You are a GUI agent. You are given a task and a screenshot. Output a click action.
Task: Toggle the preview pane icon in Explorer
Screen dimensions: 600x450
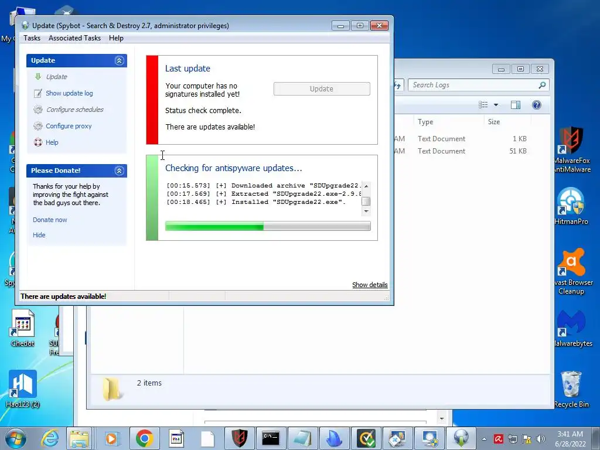(516, 105)
